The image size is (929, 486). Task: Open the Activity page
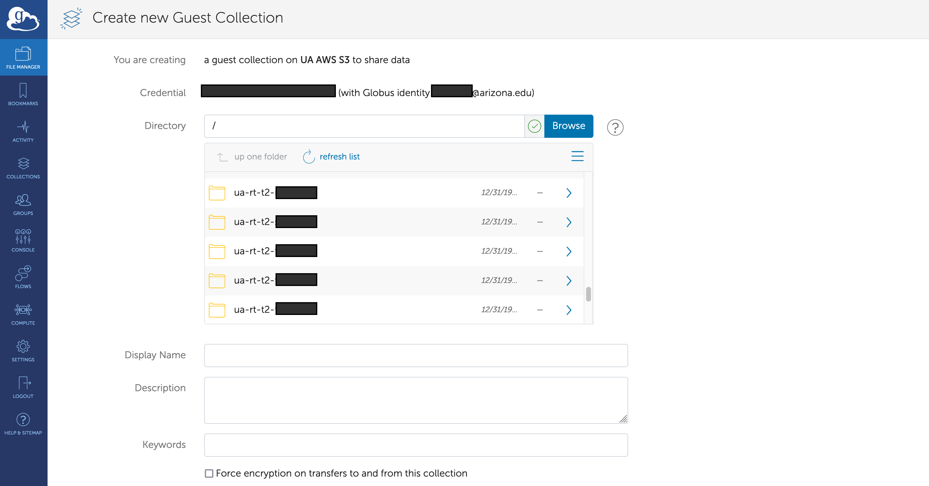(23, 131)
